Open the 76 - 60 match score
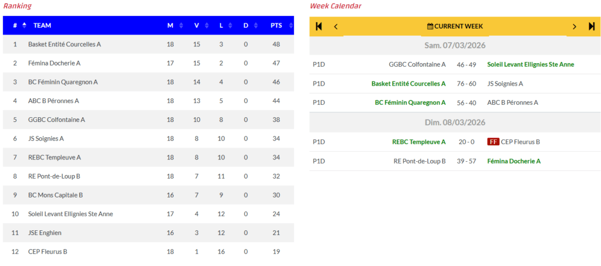Viewport: 601px width, 266px height. click(x=466, y=84)
